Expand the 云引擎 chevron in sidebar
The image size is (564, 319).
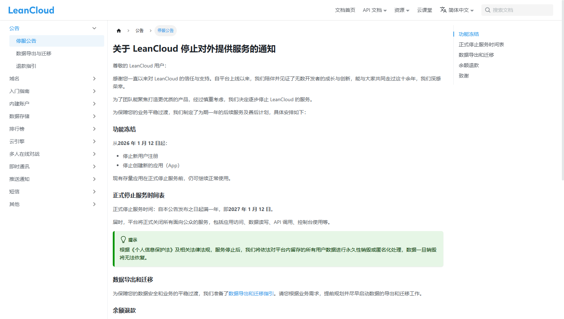click(x=94, y=141)
